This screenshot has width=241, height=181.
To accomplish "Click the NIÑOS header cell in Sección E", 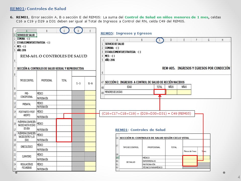I will (x=171, y=87).
